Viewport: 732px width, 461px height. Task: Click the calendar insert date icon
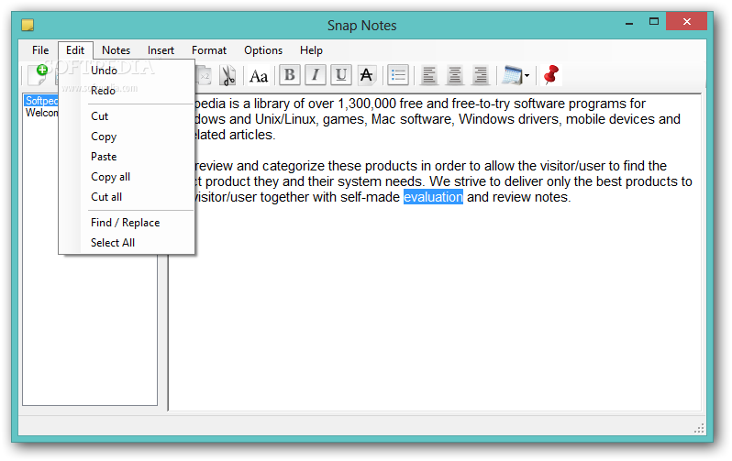coord(512,75)
